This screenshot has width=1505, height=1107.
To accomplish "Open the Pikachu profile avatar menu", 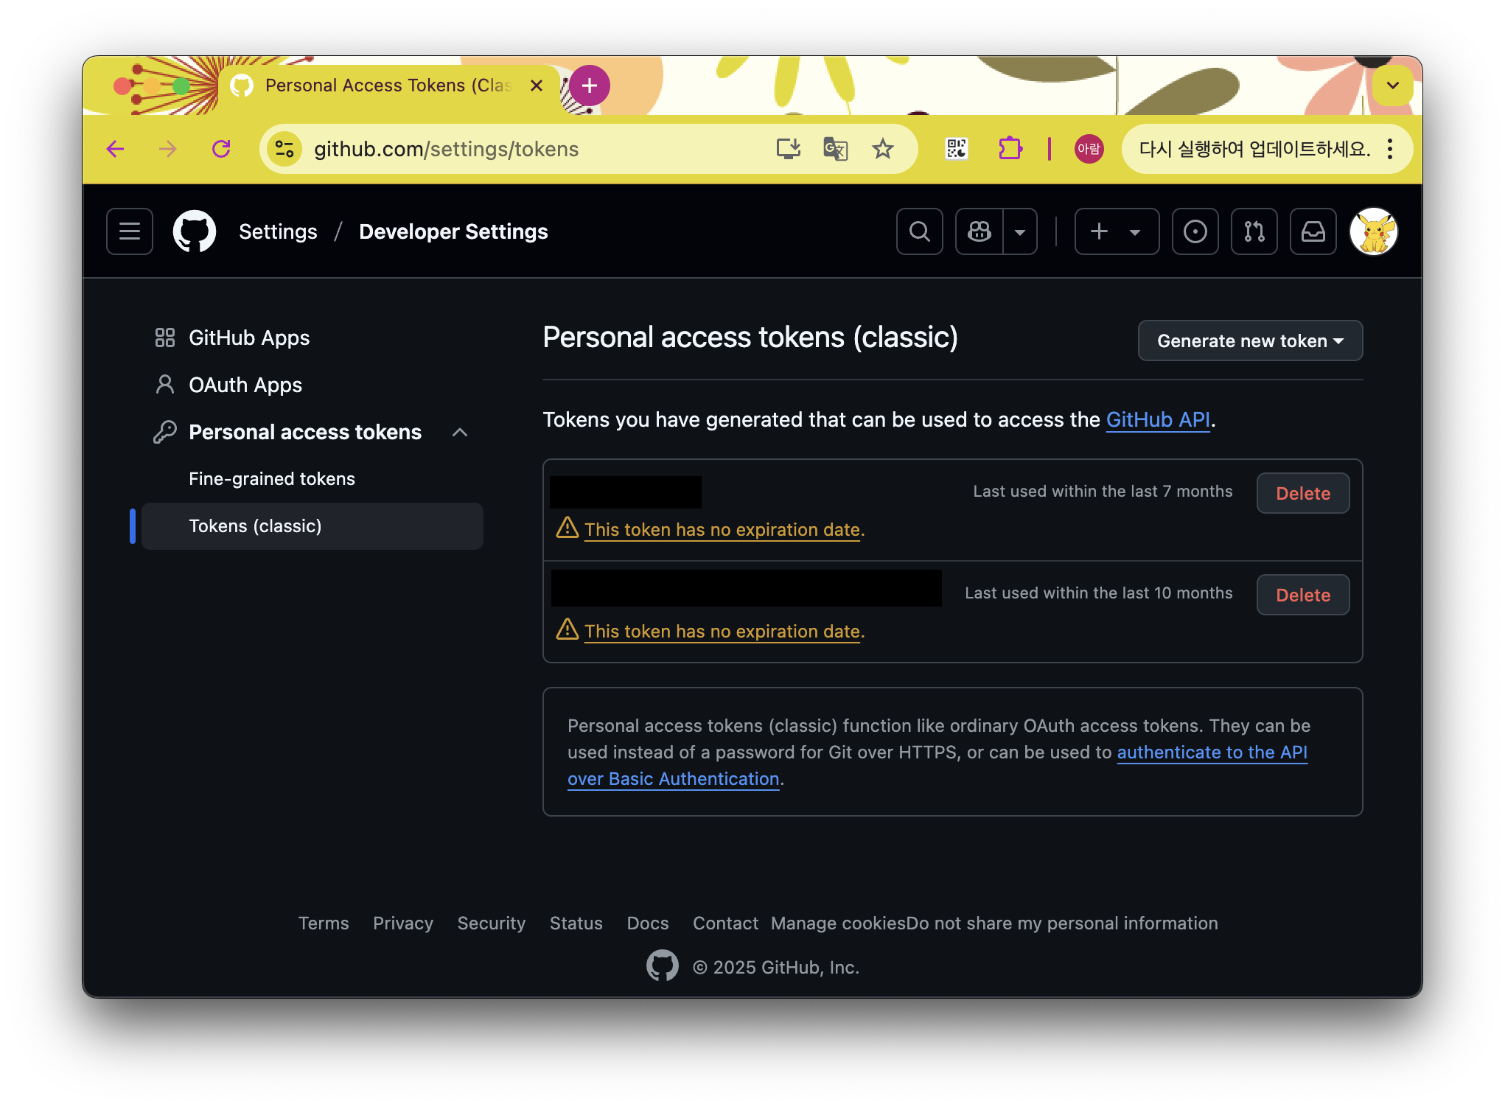I will [x=1373, y=231].
